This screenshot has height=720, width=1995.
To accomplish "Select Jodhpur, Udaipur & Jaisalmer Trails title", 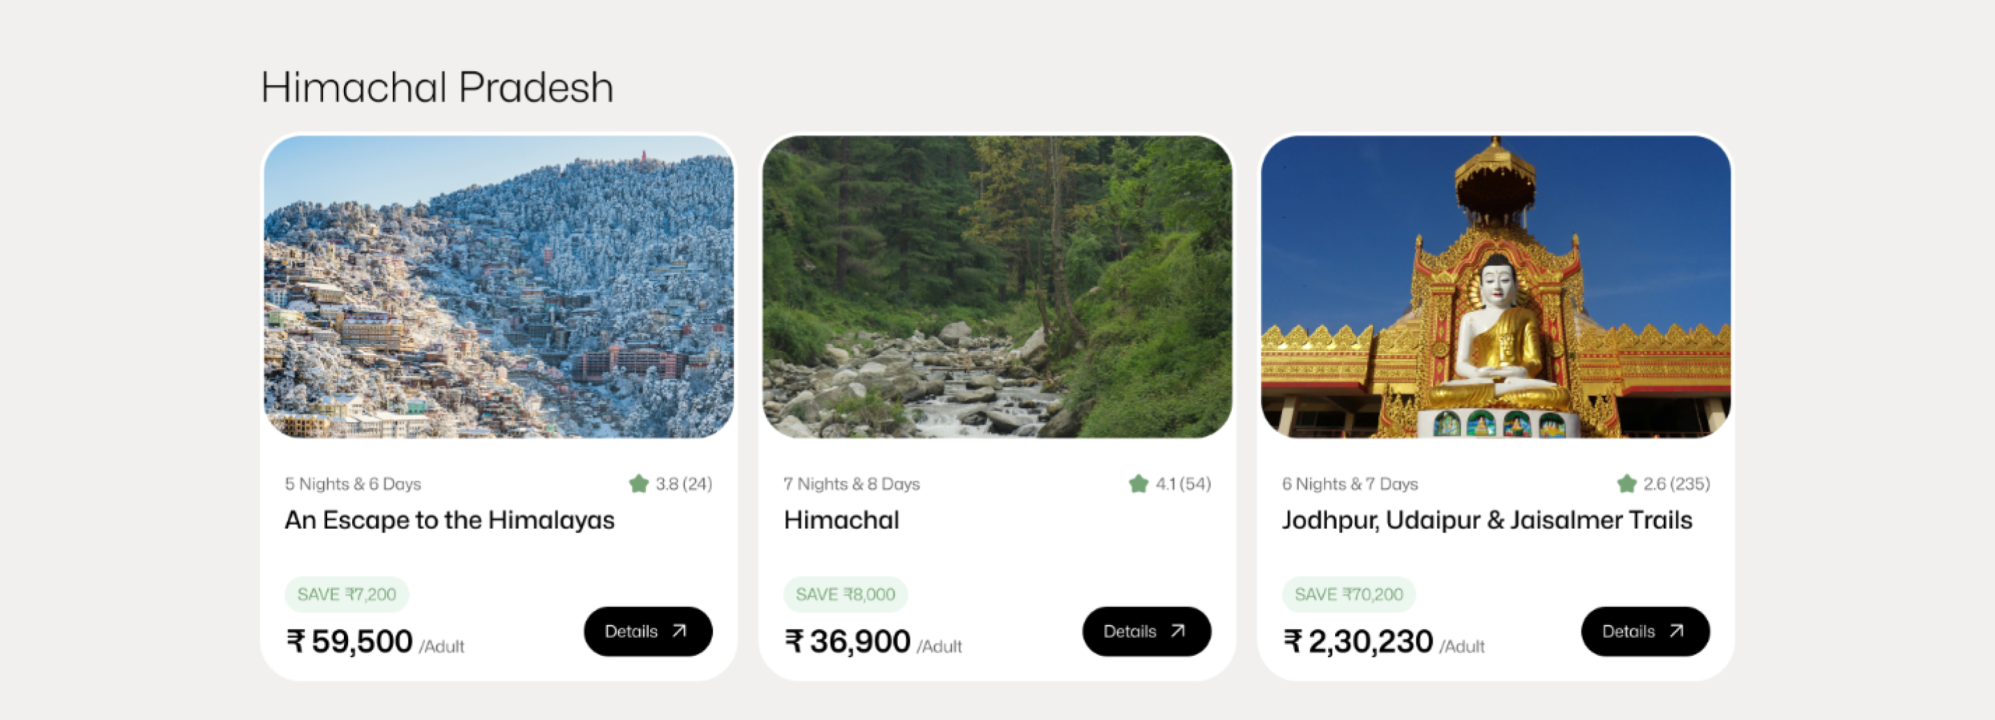I will coord(1486,520).
